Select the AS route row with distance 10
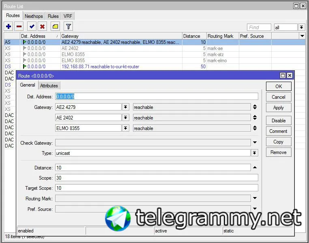309x243 pixels. 154,42
